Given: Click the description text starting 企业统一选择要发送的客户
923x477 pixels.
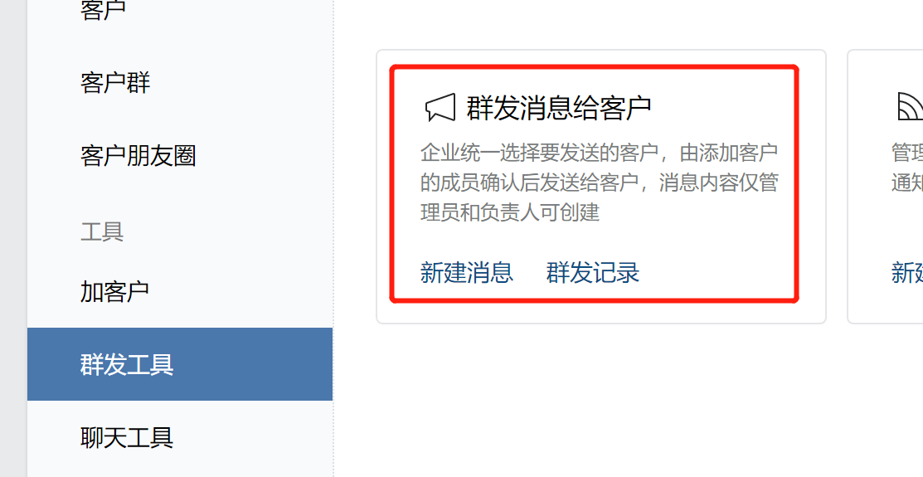Looking at the screenshot, I should pyautogui.click(x=600, y=183).
